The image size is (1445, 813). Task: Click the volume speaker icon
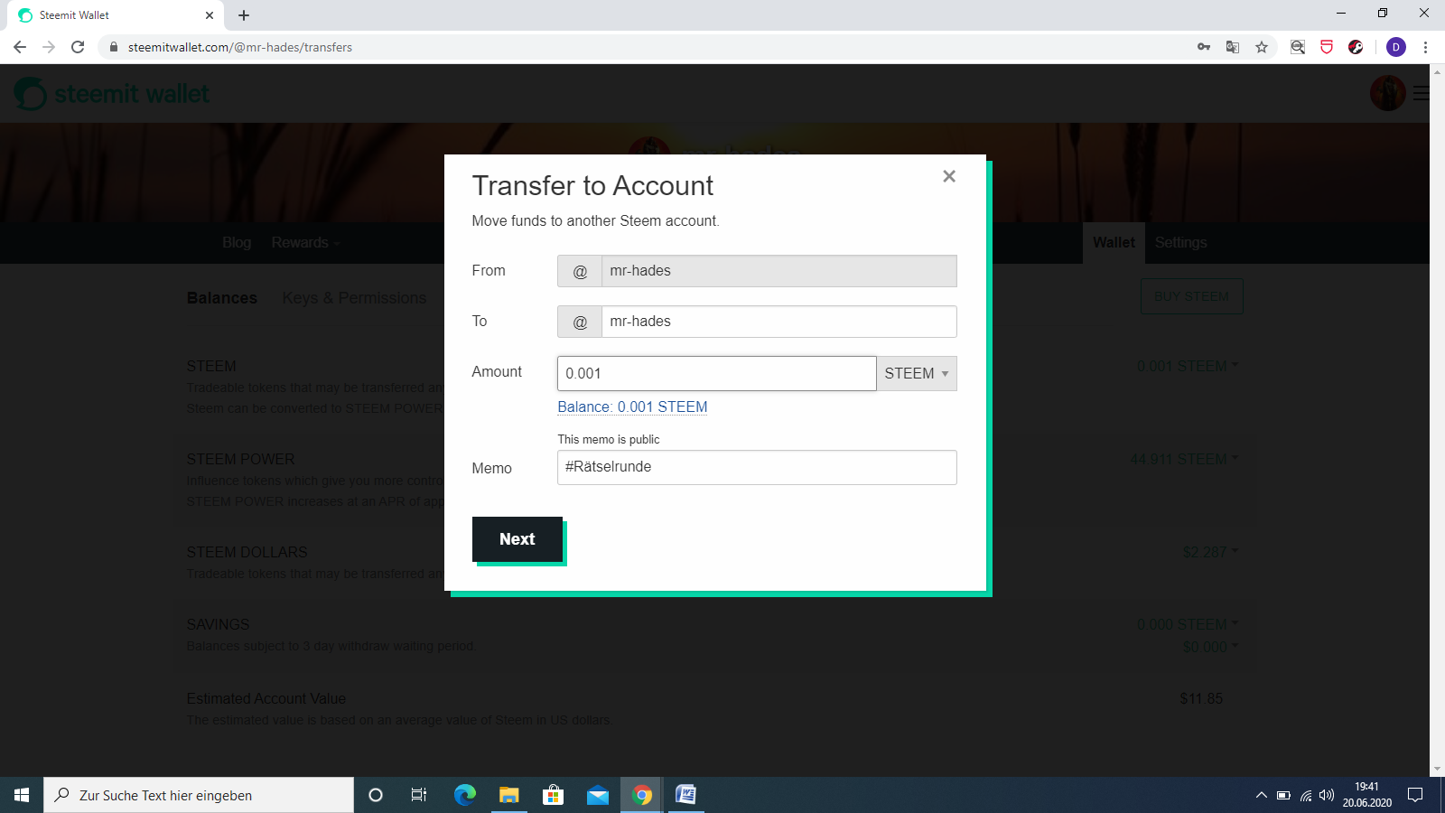1327,795
